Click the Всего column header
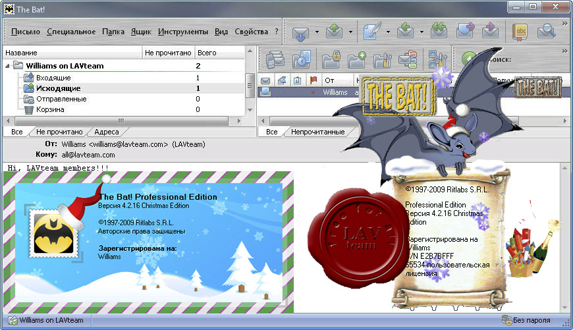The width and height of the screenshot is (573, 330). tap(219, 53)
